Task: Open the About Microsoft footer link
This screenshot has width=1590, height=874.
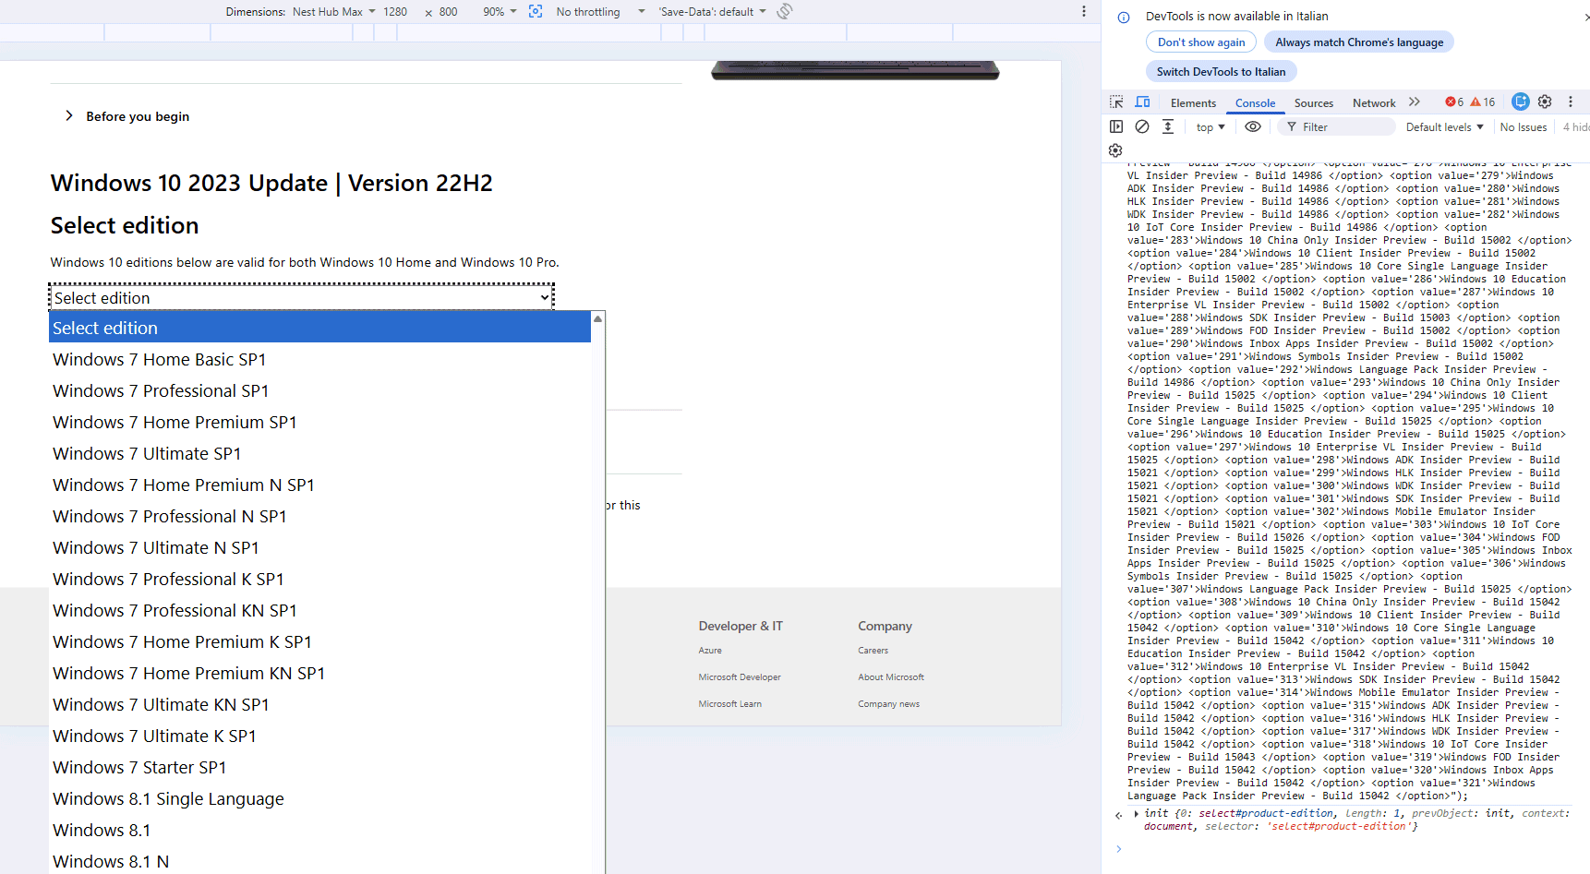Action: pos(891,677)
